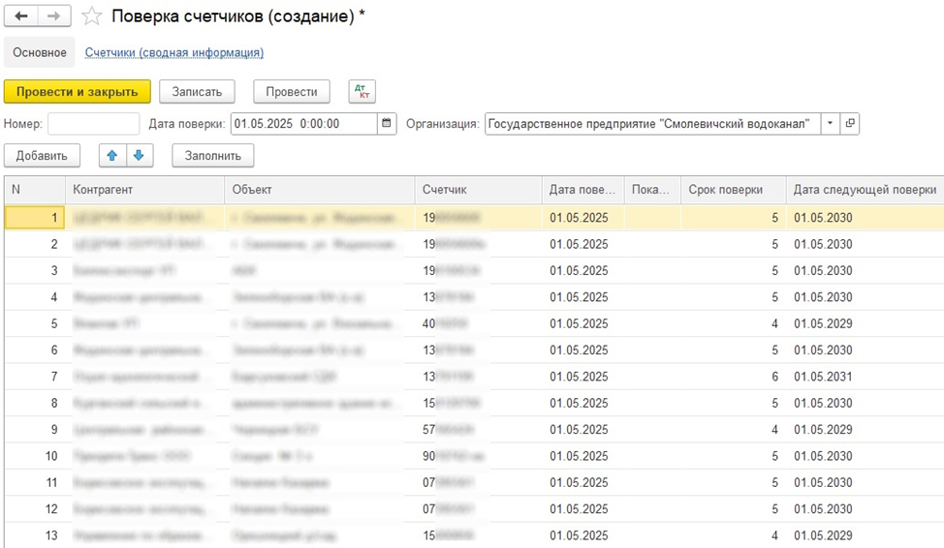
Task: Move row up with the up arrow
Action: tap(112, 155)
